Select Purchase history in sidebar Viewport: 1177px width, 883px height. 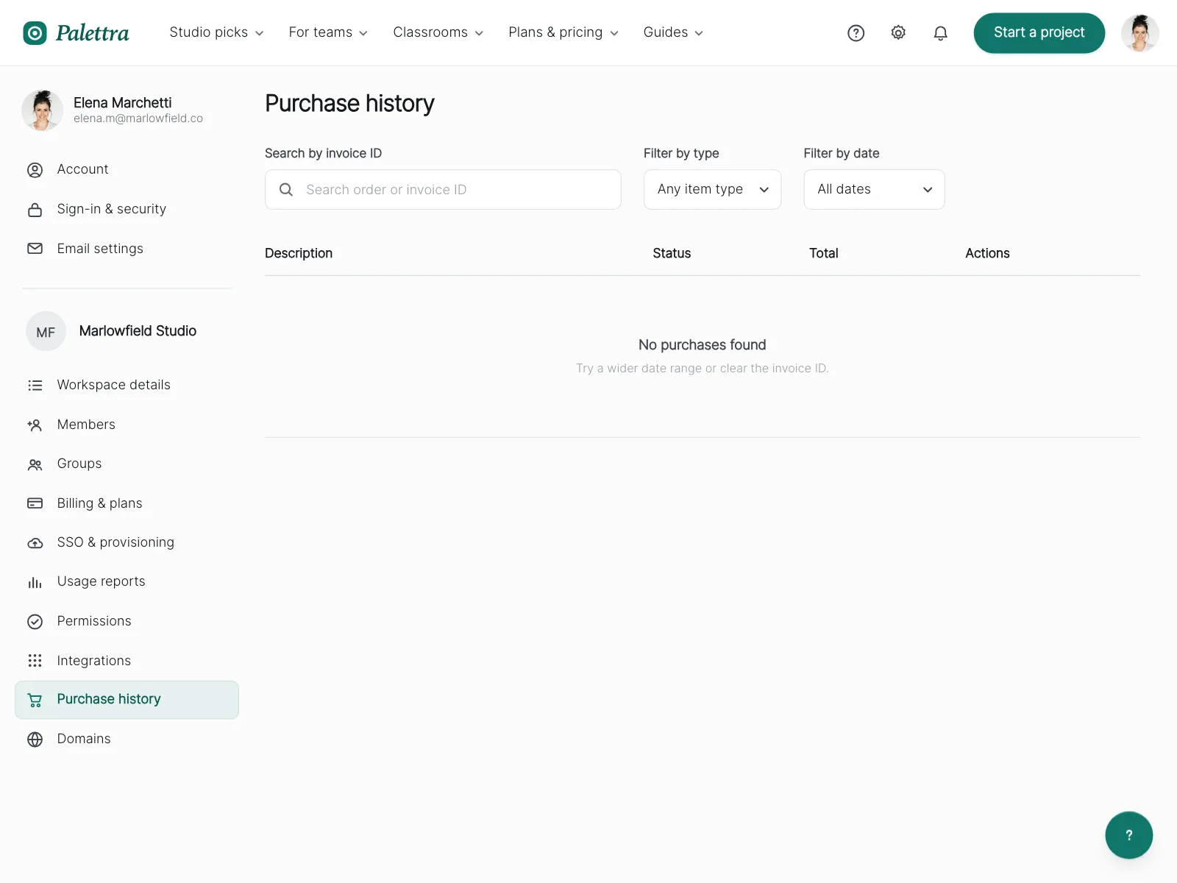pos(127,700)
